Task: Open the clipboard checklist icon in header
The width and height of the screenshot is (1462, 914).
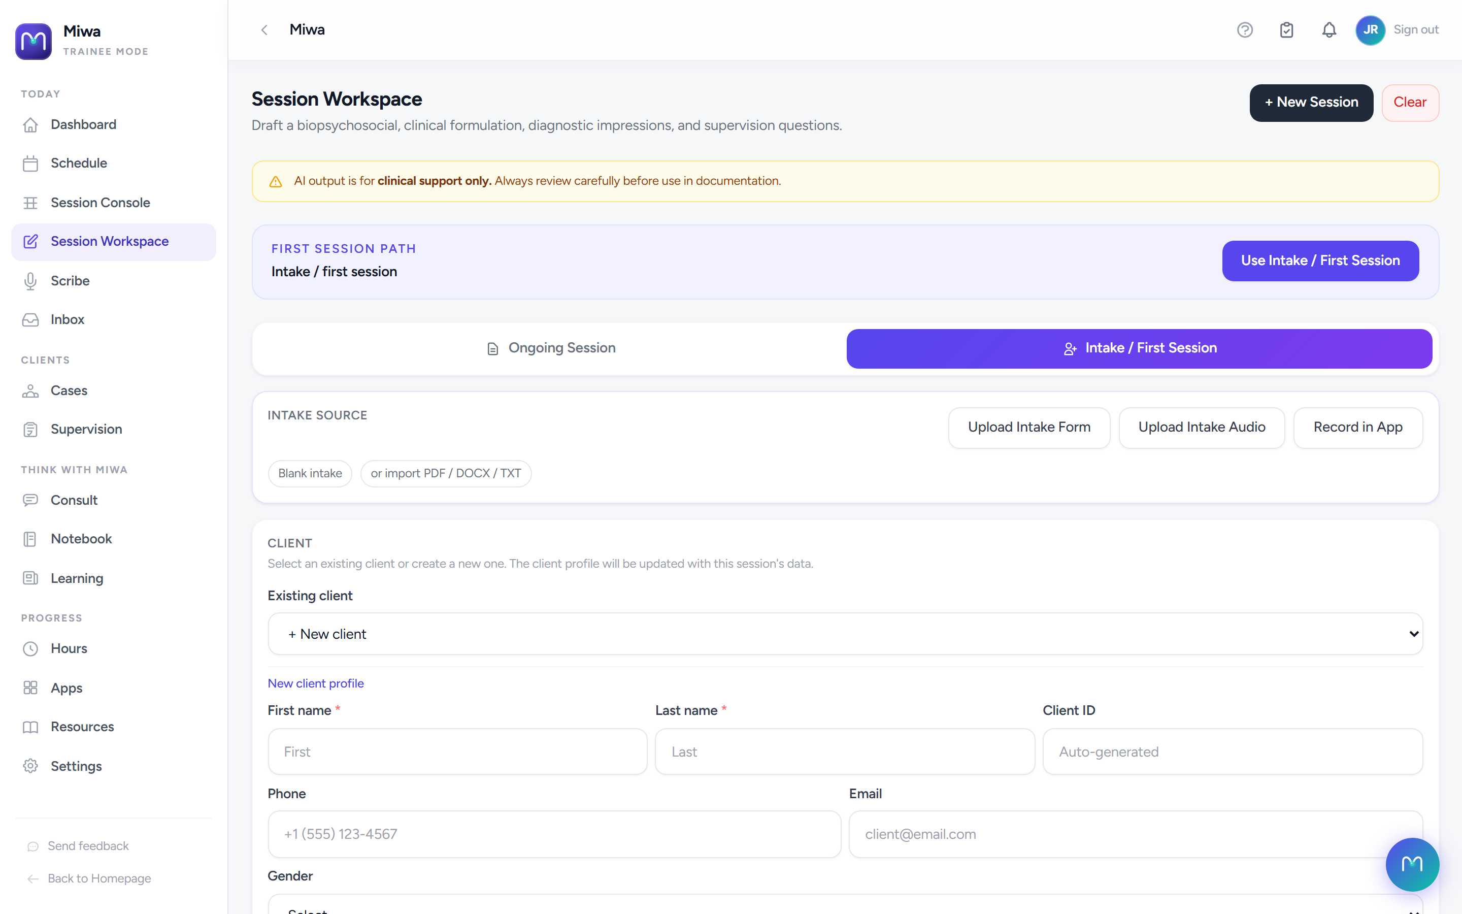Action: (1286, 29)
